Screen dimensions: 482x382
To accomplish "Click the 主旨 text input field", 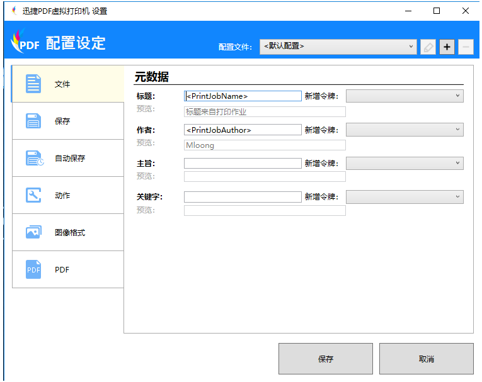I will 243,163.
